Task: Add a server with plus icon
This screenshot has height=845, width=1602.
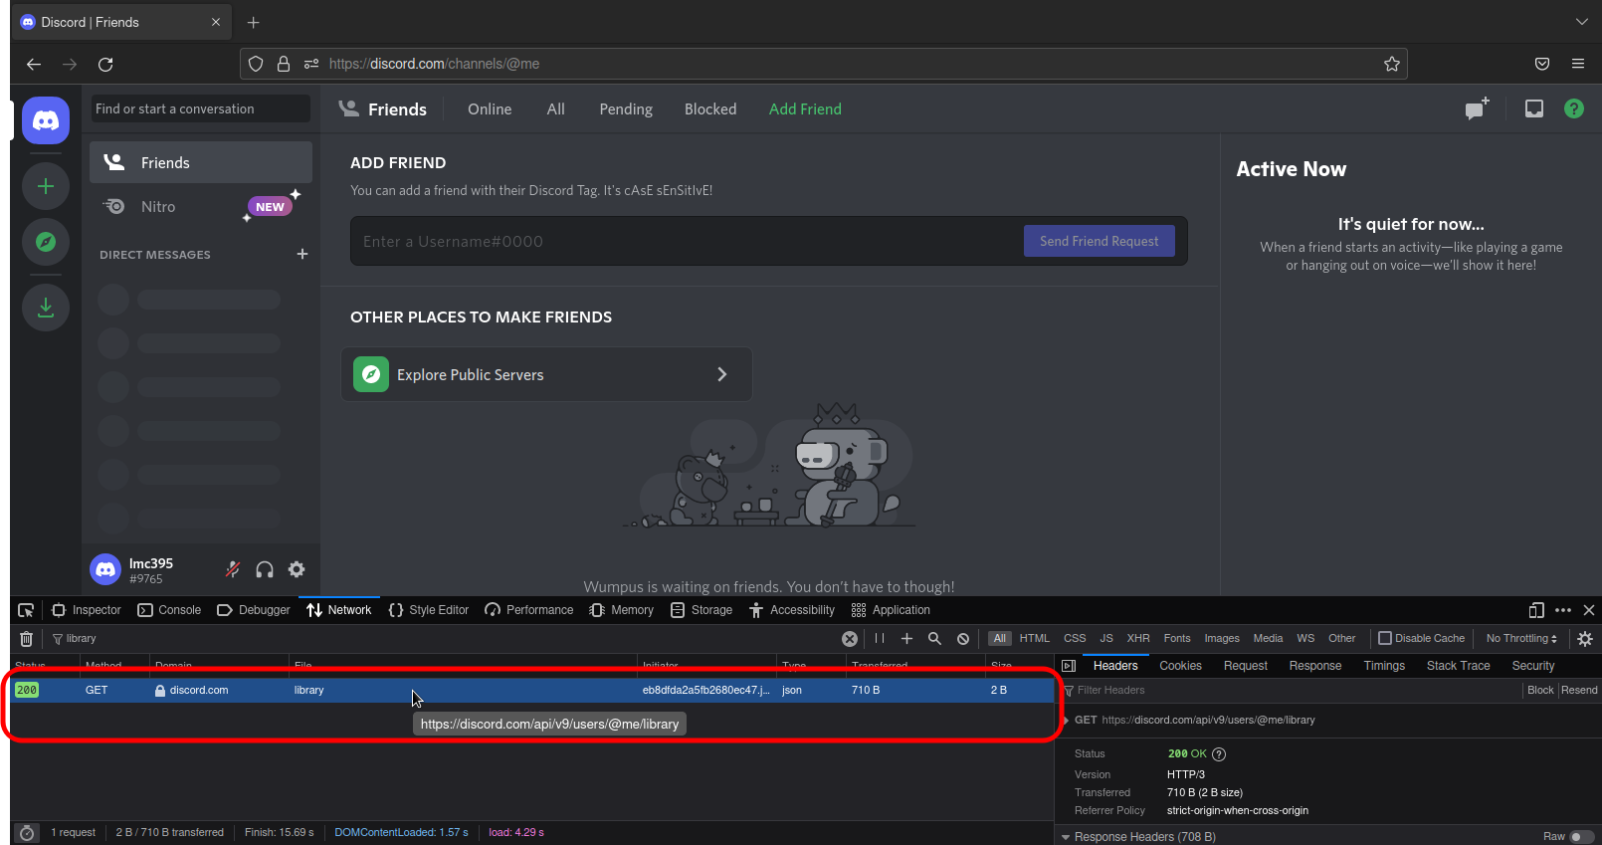Action: pos(46,186)
